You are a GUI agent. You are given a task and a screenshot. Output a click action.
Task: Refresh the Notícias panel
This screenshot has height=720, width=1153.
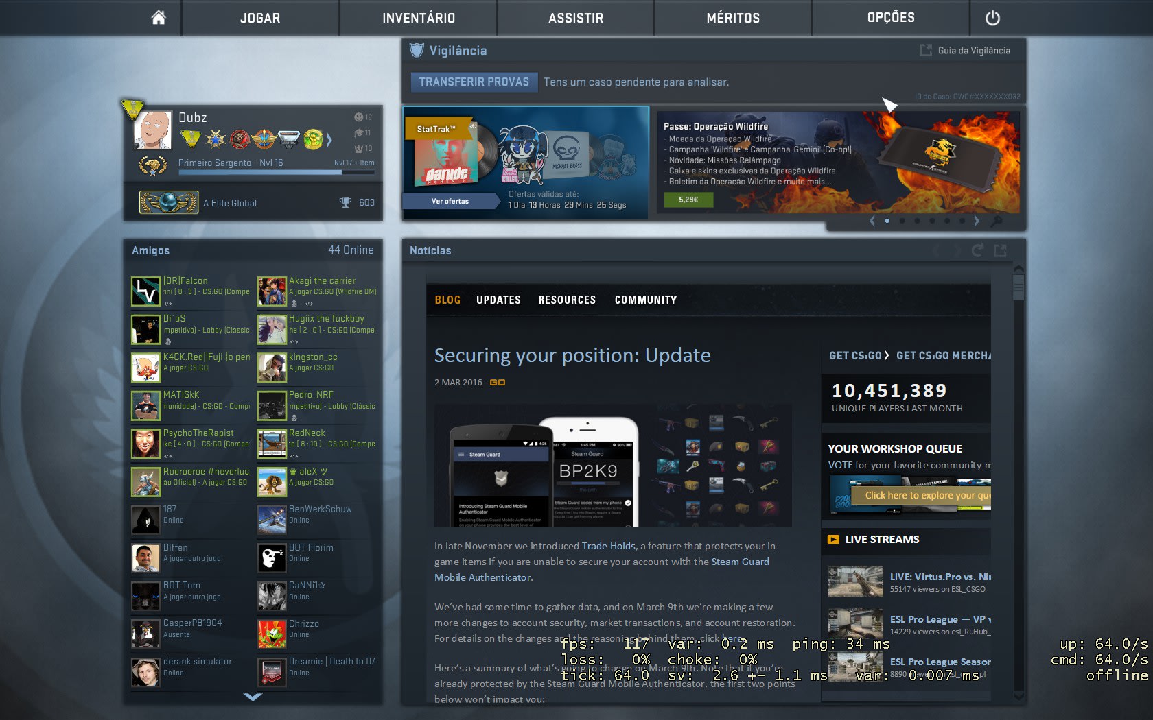(x=977, y=250)
